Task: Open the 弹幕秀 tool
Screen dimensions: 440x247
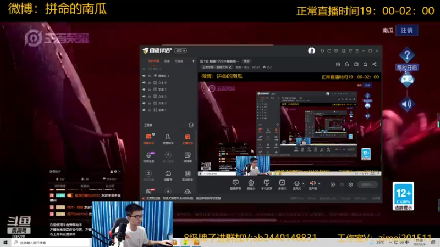Action: (x=168, y=176)
